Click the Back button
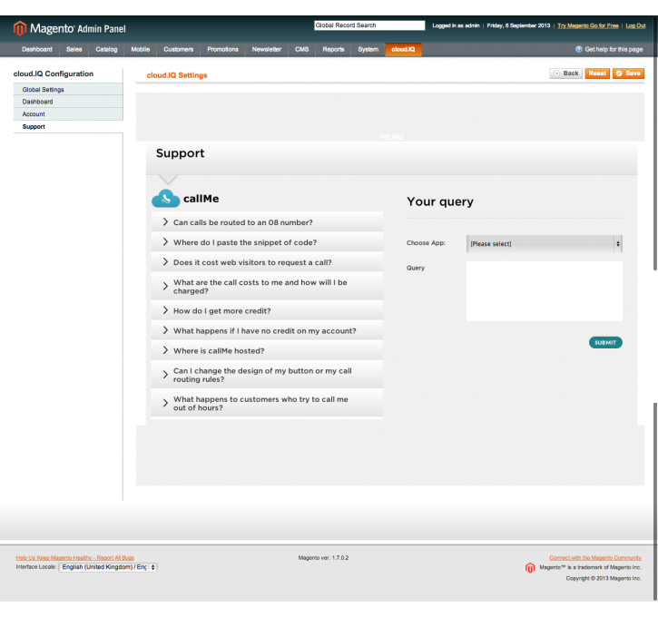The height and width of the screenshot is (617, 658). [565, 73]
